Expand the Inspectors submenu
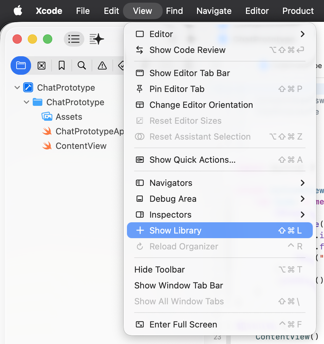Image resolution: width=324 pixels, height=344 pixels. (x=220, y=214)
